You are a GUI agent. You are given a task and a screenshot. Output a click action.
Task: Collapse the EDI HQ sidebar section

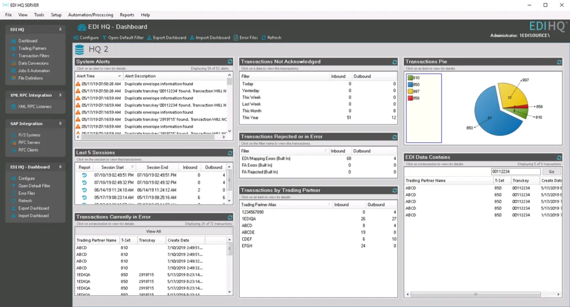pyautogui.click(x=60, y=29)
